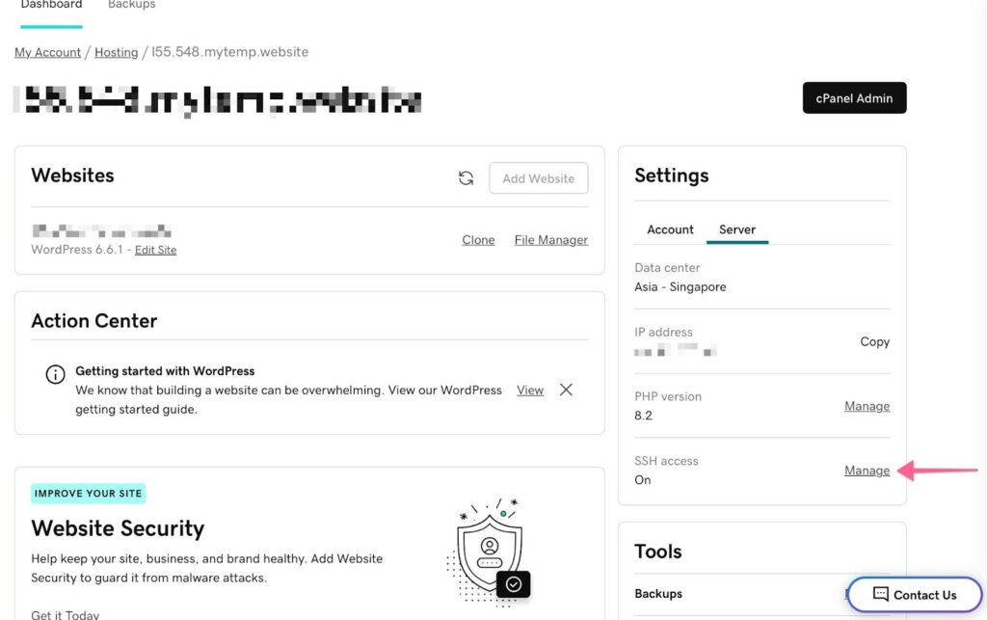Image resolution: width=987 pixels, height=620 pixels.
Task: Click the chat bubble icon in Contact Us
Action: [x=880, y=594]
